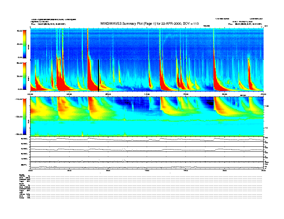
Task: Click the RAD1 status heading at bottom left
Action: tap(21, 184)
